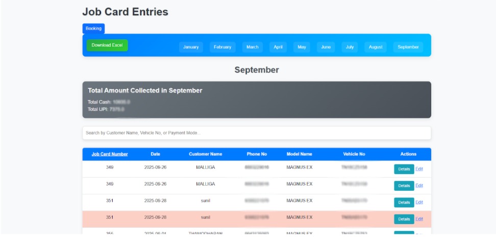Image resolution: width=496 pixels, height=250 pixels.
Task: Edit the pink highlighted sunil entry
Action: (x=419, y=219)
